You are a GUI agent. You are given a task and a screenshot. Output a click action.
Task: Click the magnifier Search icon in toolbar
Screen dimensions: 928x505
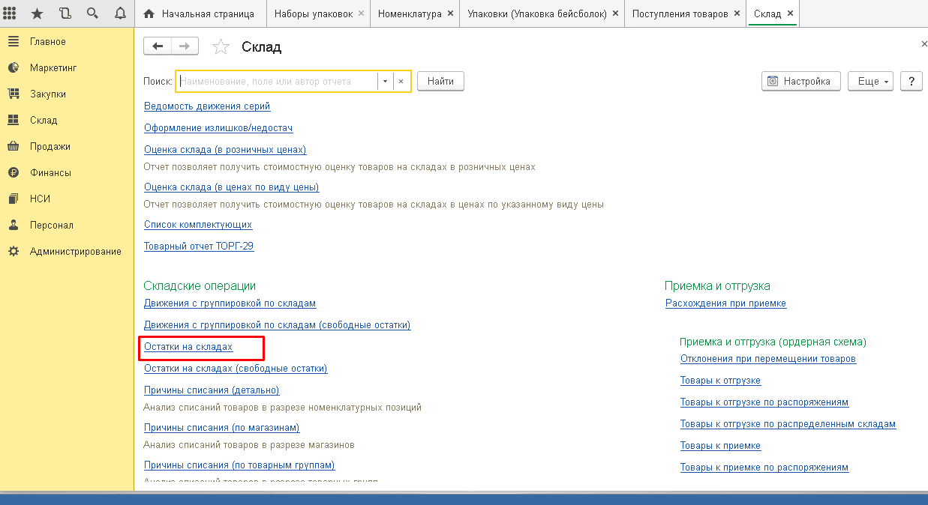(x=92, y=13)
